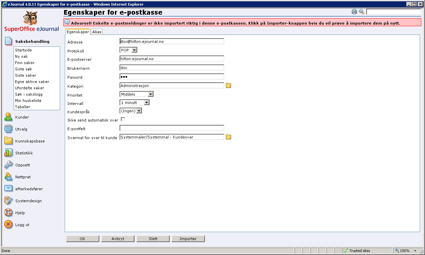425x255 pixels.
Task: Open the Prioritet Middels dropdown
Action: coord(136,94)
